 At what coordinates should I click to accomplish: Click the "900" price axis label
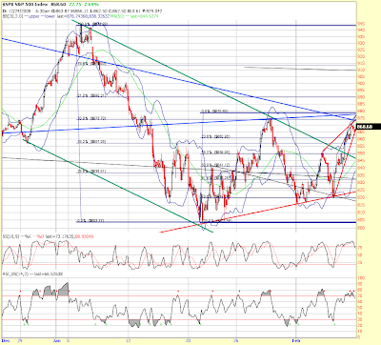[x=361, y=84]
